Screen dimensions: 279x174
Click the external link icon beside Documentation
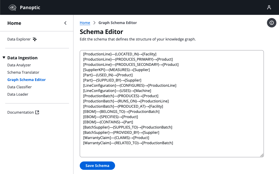click(x=37, y=112)
